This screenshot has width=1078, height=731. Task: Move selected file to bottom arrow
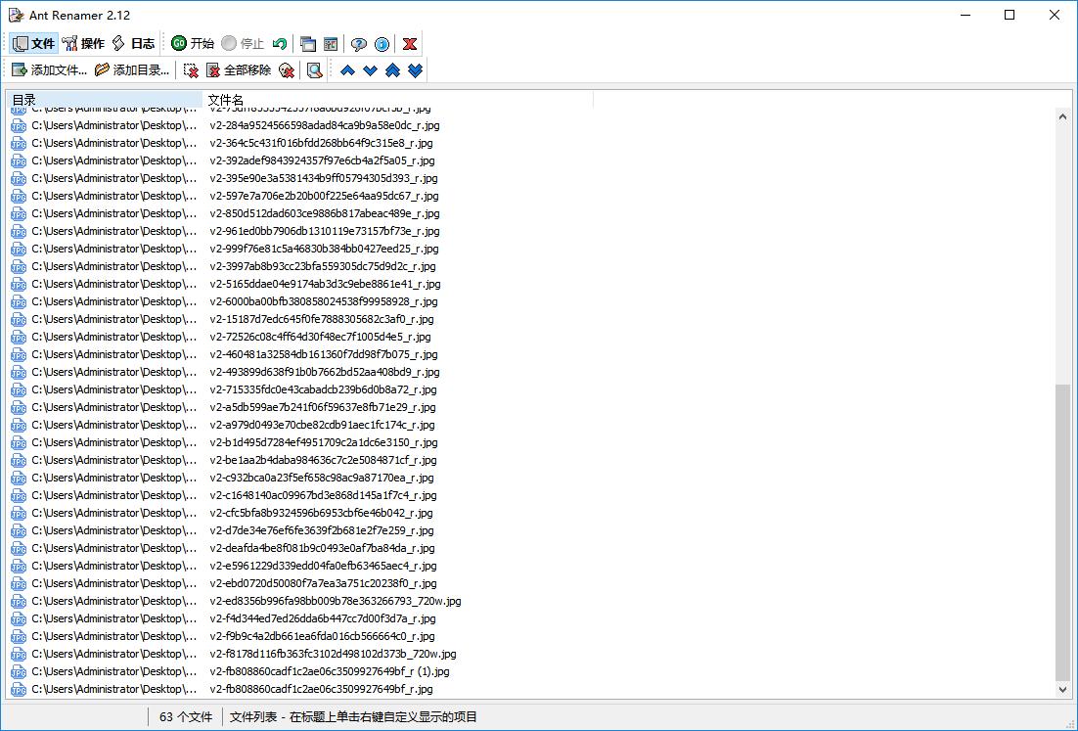tap(415, 70)
